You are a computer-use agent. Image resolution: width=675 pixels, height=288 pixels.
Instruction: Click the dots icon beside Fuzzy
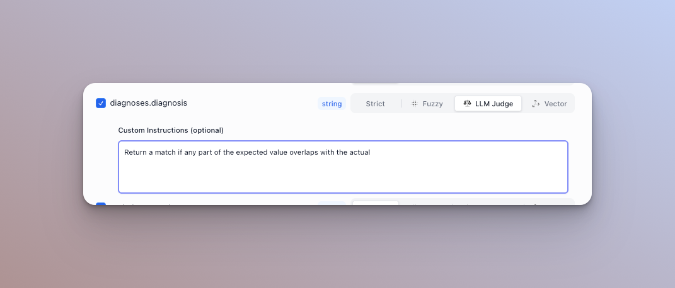coord(414,104)
